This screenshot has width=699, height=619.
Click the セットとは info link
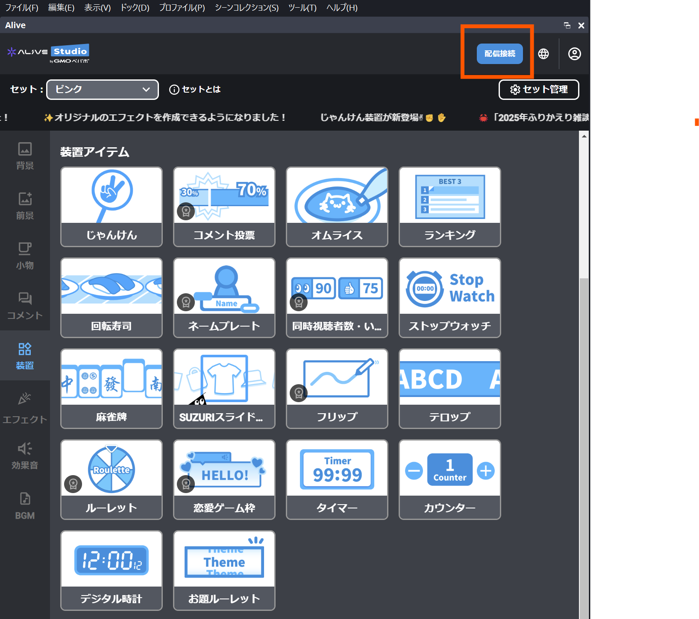pos(195,90)
